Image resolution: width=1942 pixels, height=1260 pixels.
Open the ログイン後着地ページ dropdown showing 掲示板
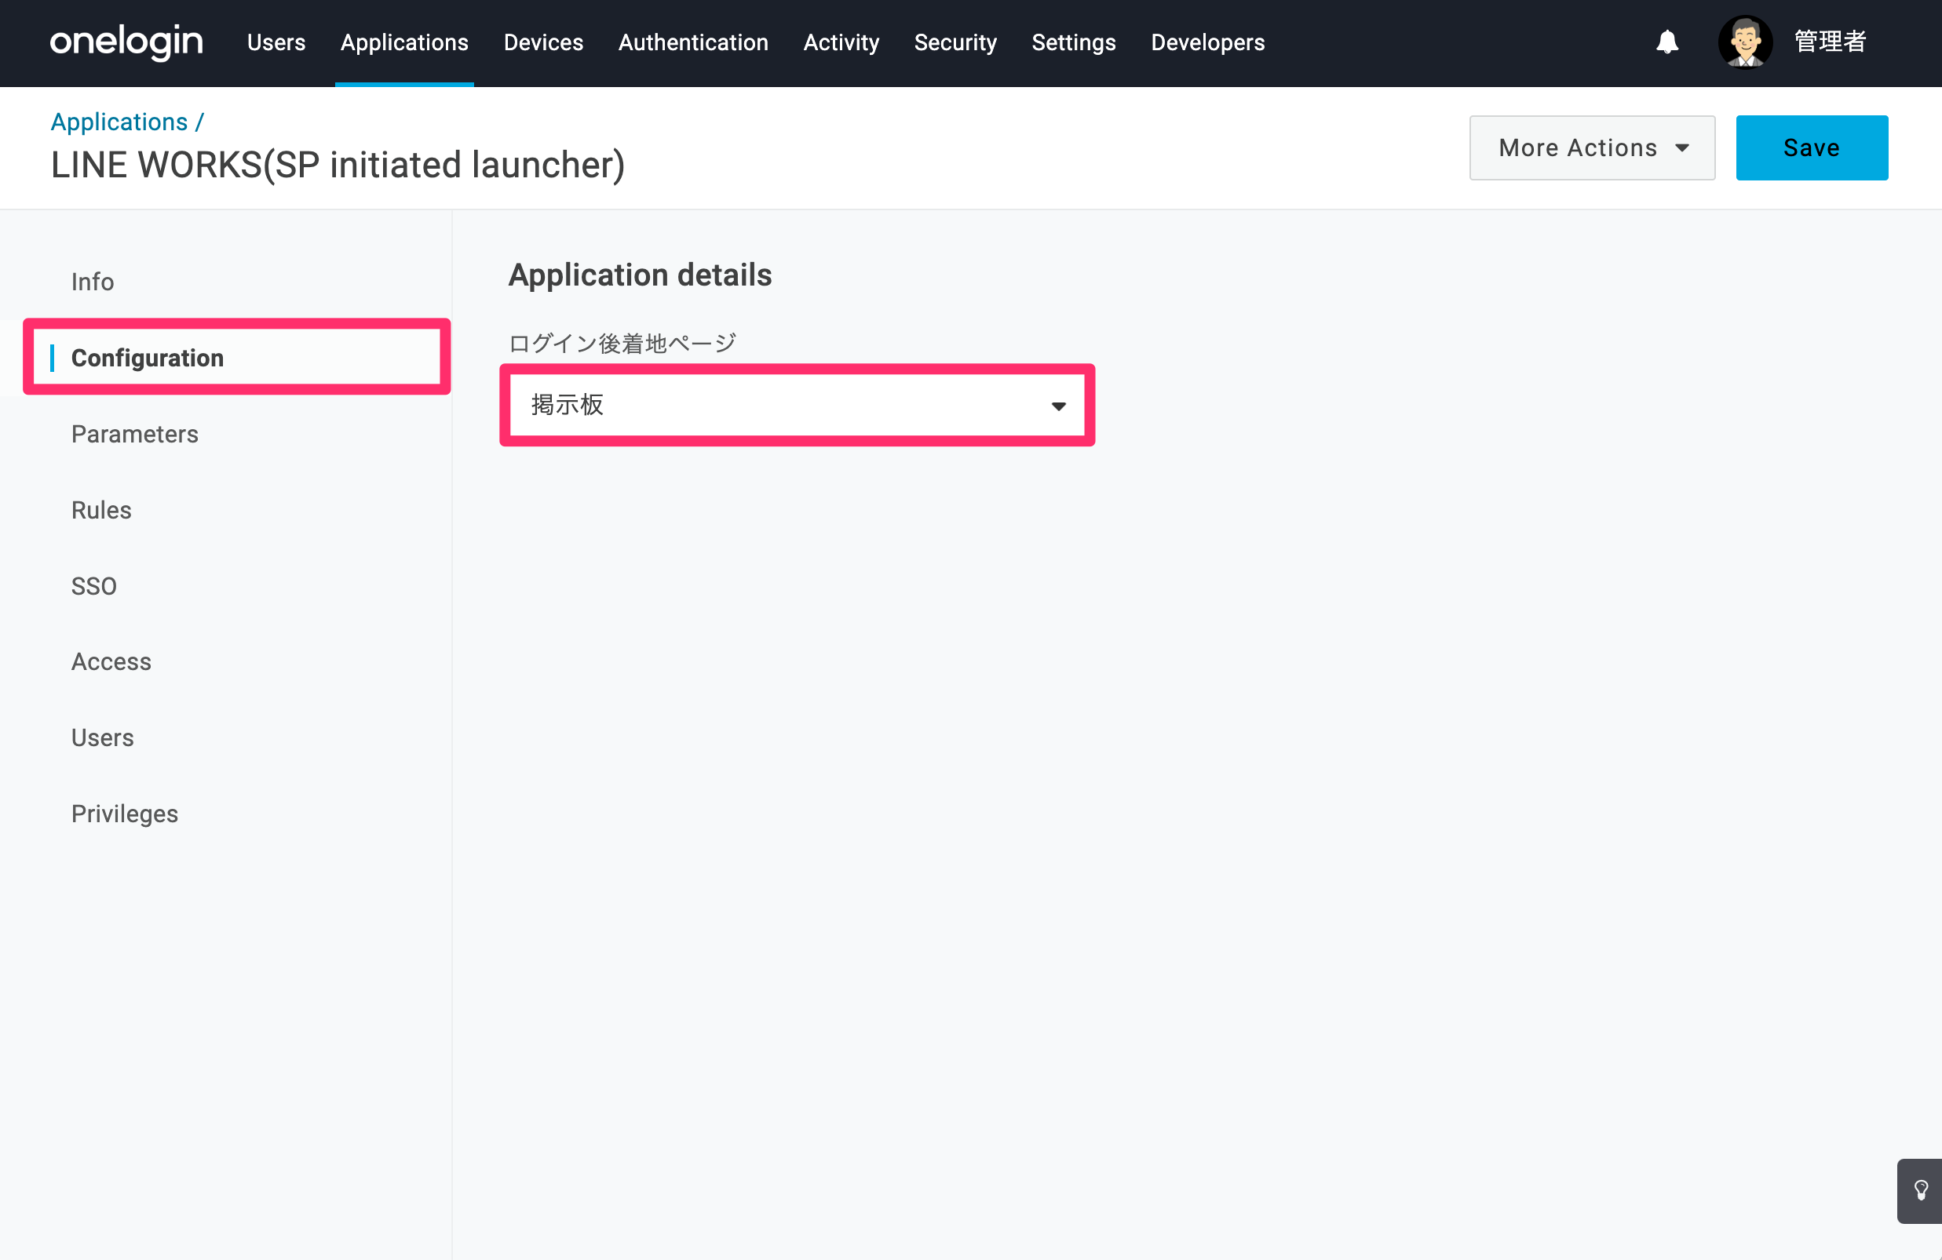coord(797,406)
